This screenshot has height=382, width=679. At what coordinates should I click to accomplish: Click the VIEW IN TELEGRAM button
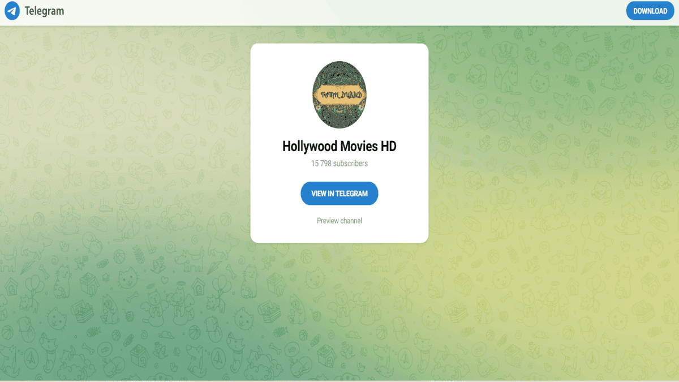pos(339,194)
